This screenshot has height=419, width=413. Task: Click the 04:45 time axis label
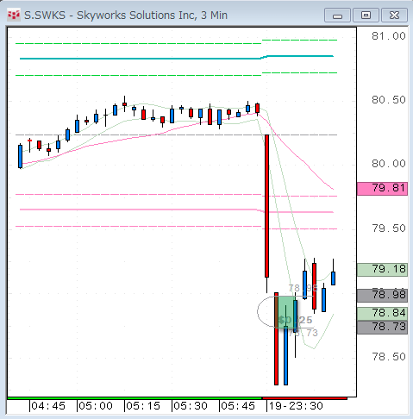(48, 406)
